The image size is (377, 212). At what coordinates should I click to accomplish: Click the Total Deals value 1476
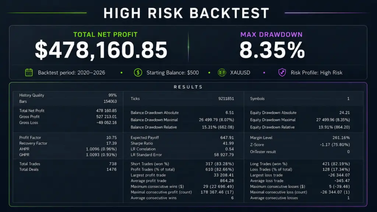pyautogui.click(x=112, y=169)
